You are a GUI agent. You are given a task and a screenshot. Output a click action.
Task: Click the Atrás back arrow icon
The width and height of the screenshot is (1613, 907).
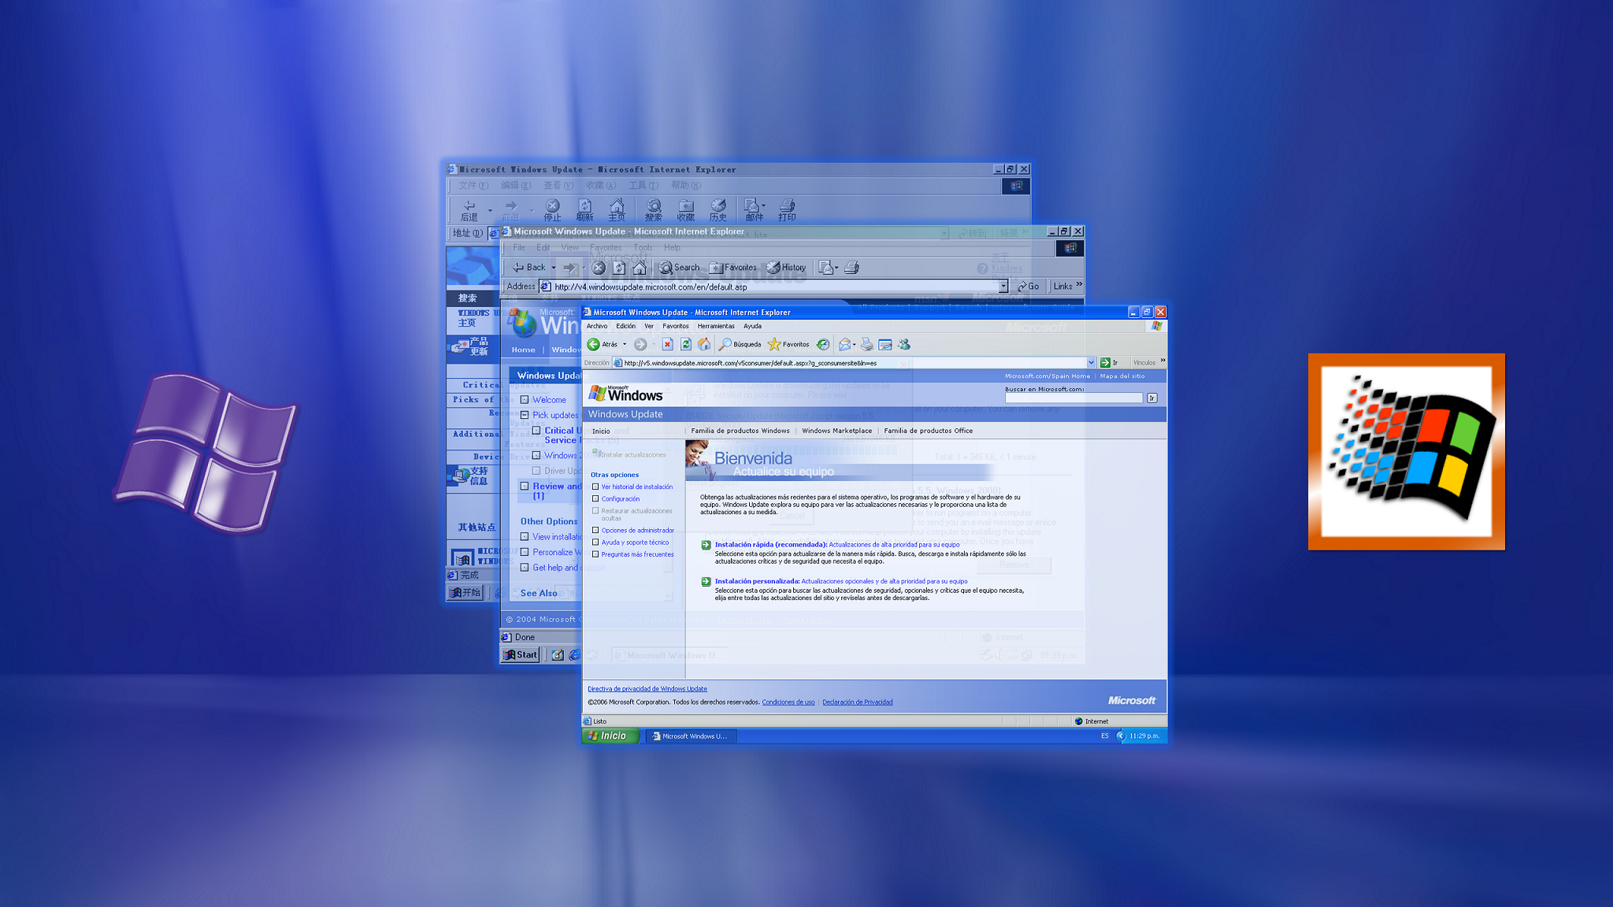click(x=594, y=344)
